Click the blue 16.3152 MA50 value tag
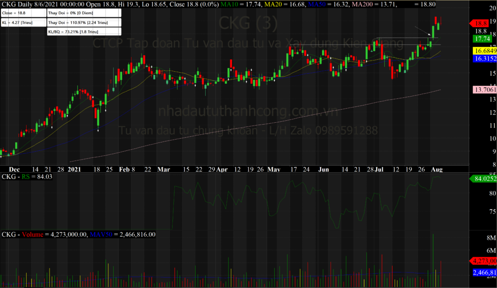 (483, 58)
